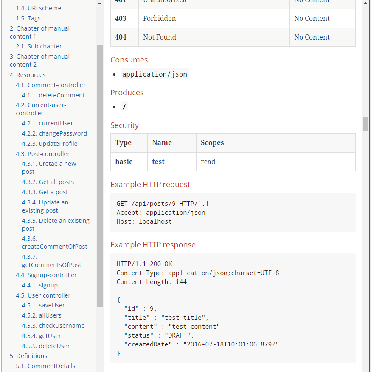Select 4.1.1. deleteComment entry
The image size is (371, 372).
point(53,95)
